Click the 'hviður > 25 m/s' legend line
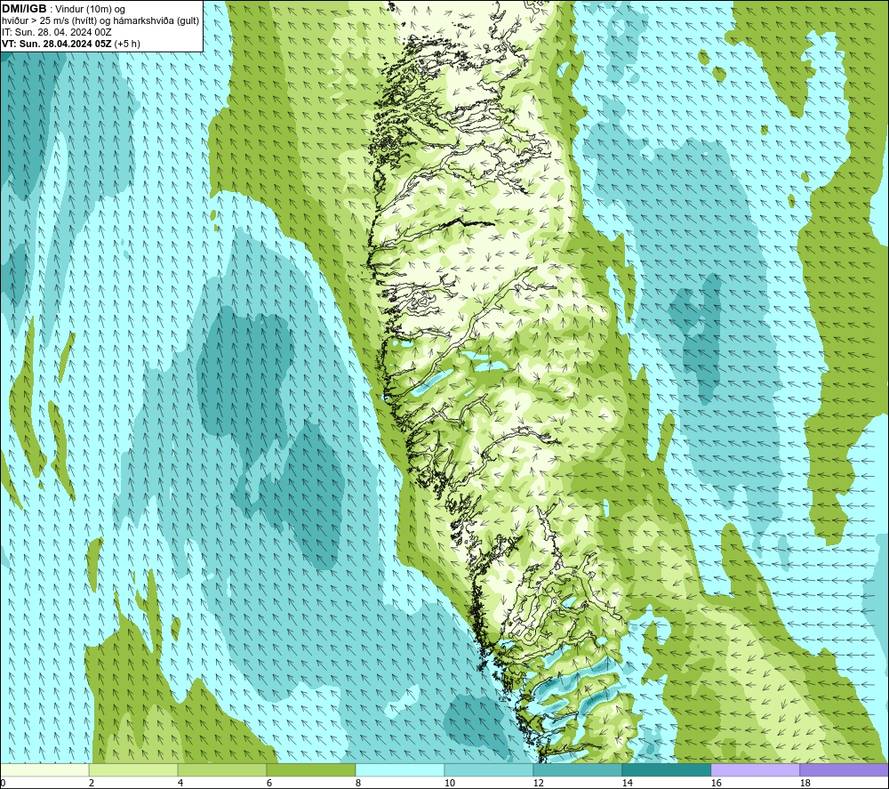Image resolution: width=889 pixels, height=789 pixels. point(100,20)
